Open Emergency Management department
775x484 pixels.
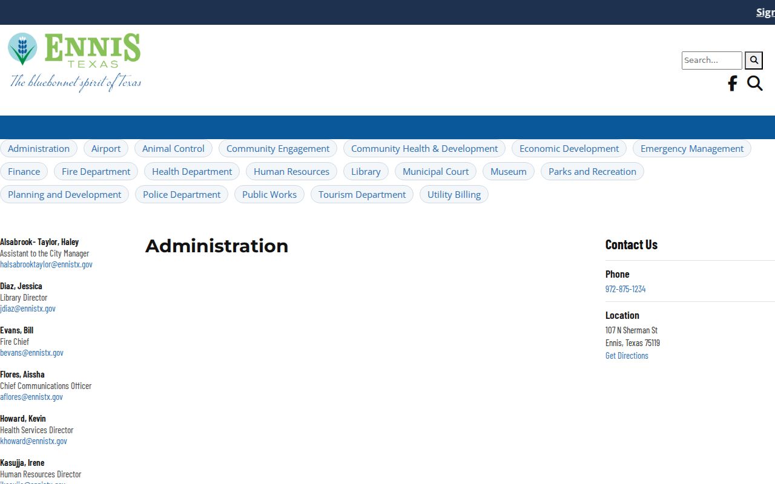pyautogui.click(x=692, y=149)
